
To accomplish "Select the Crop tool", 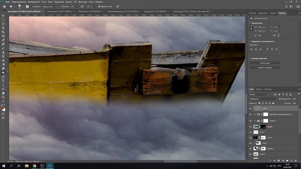I will point(3,32).
